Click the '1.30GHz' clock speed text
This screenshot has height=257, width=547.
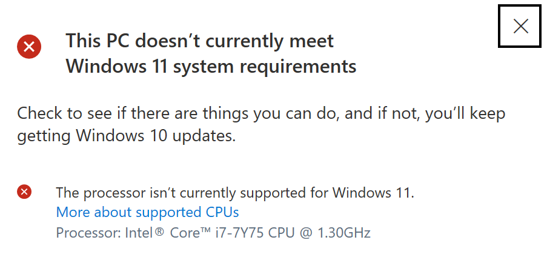point(343,233)
